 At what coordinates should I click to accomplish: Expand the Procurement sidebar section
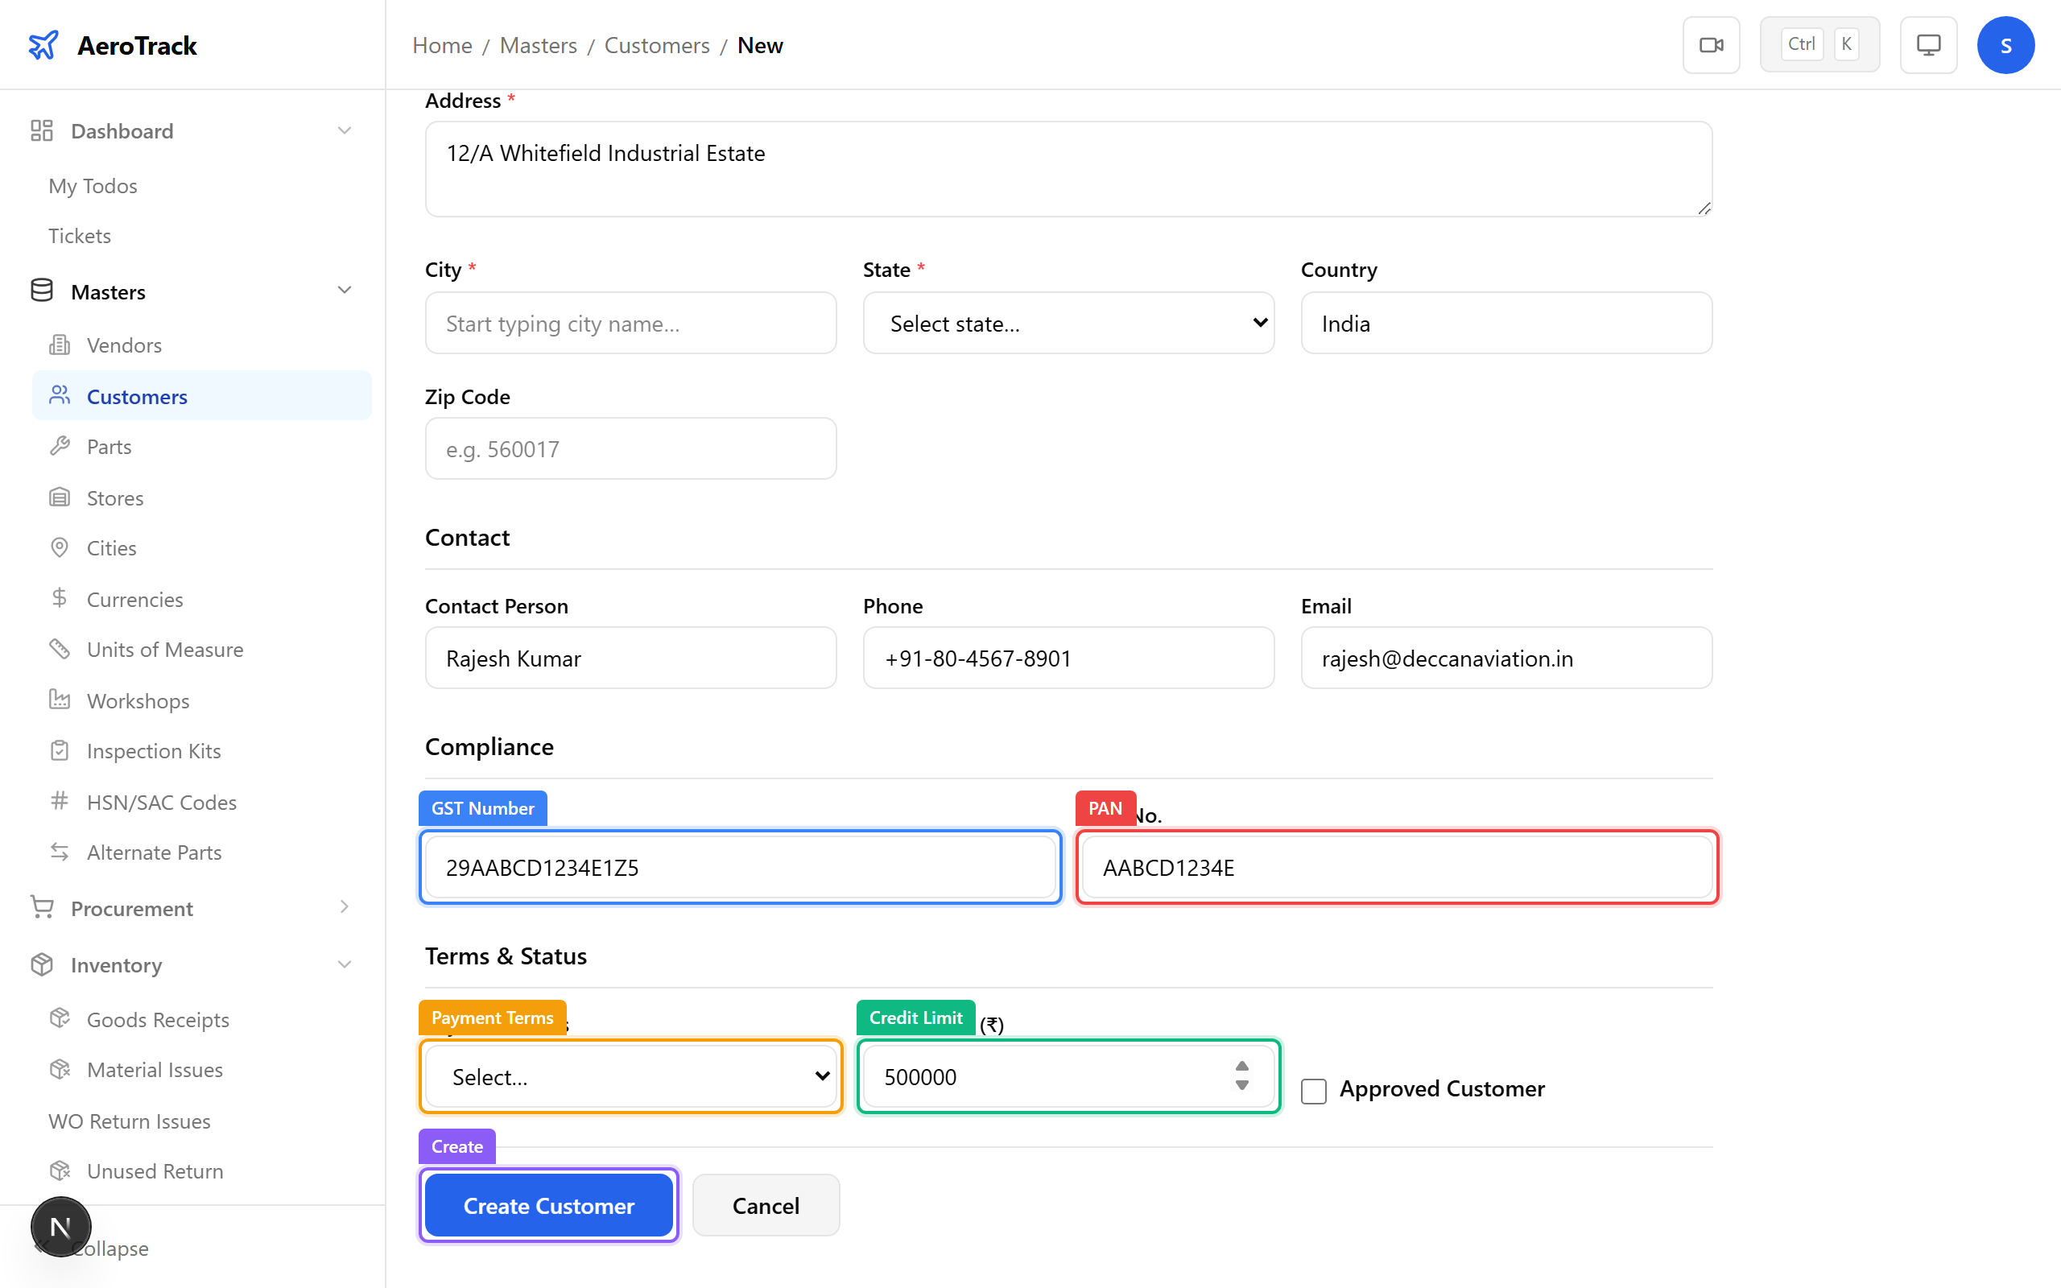point(344,907)
